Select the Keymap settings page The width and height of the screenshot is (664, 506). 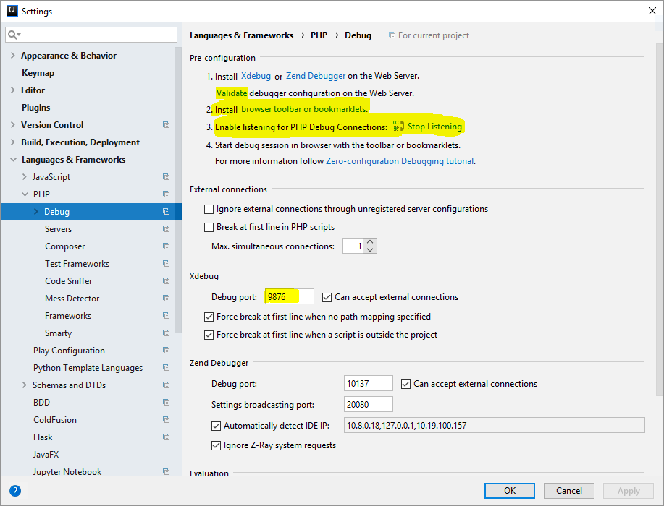point(38,73)
